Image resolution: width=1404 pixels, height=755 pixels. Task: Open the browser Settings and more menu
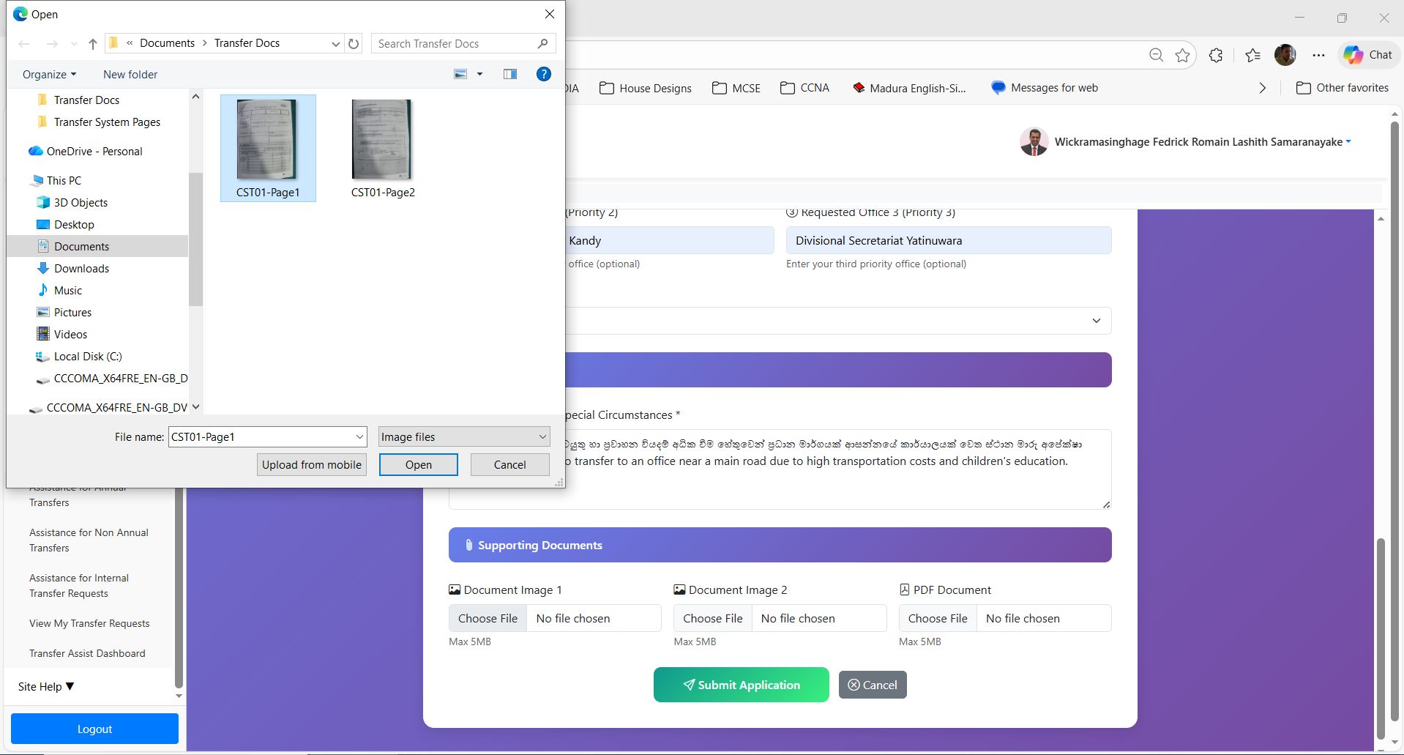(1318, 55)
